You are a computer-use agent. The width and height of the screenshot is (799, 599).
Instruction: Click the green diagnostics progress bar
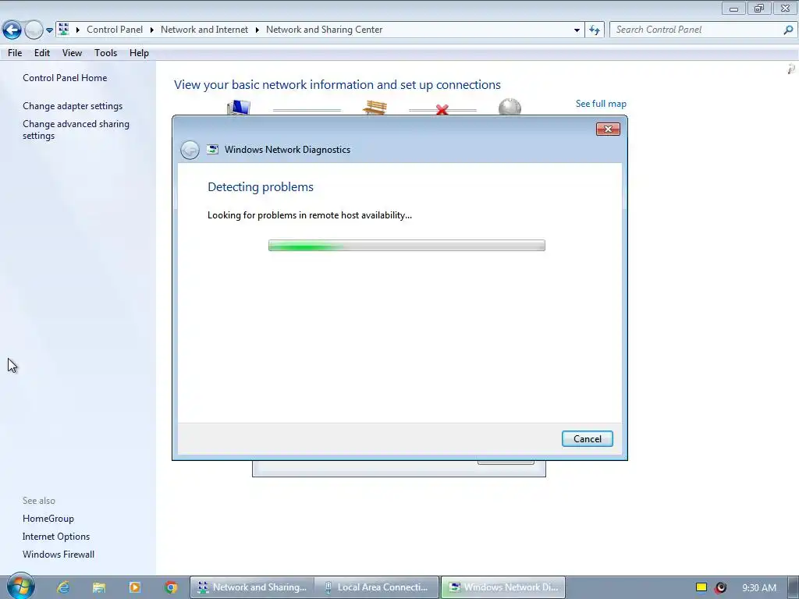(407, 246)
